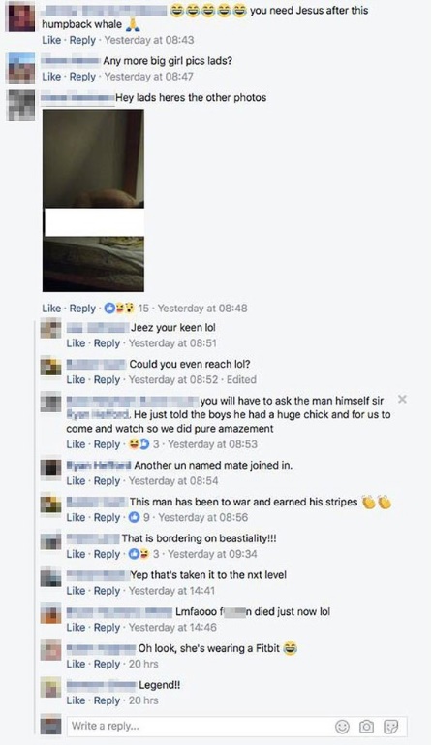Hide the 08:53 comment with X
This screenshot has width=432, height=749.
[402, 399]
